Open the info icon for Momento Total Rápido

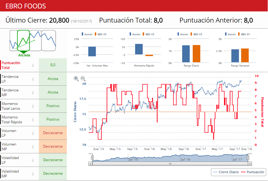pyautogui.click(x=33, y=120)
